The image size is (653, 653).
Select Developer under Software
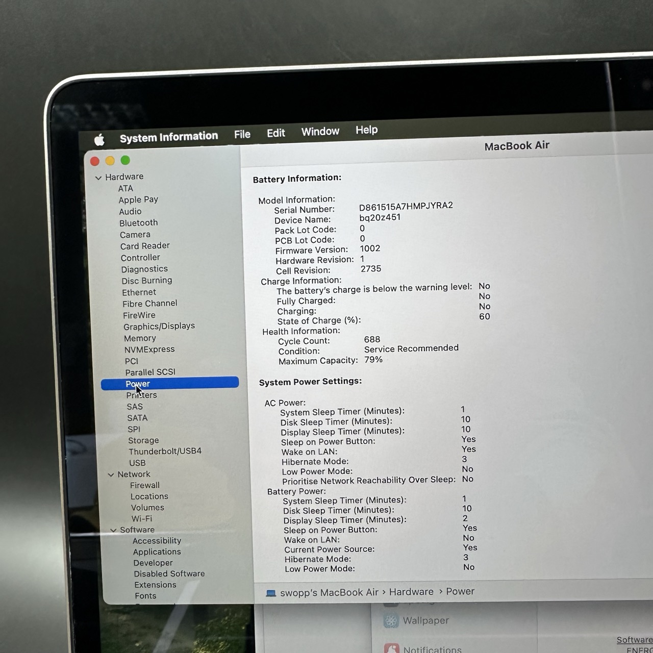pyautogui.click(x=153, y=563)
